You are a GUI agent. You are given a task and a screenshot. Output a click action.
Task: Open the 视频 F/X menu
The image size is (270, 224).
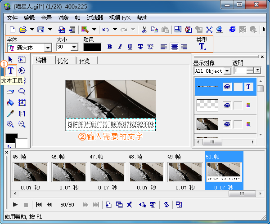[x=120, y=18]
